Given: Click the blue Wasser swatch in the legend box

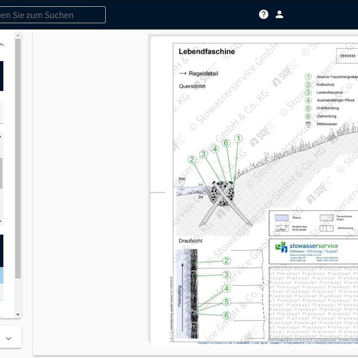Looking at the screenshot, I should pos(281,218).
